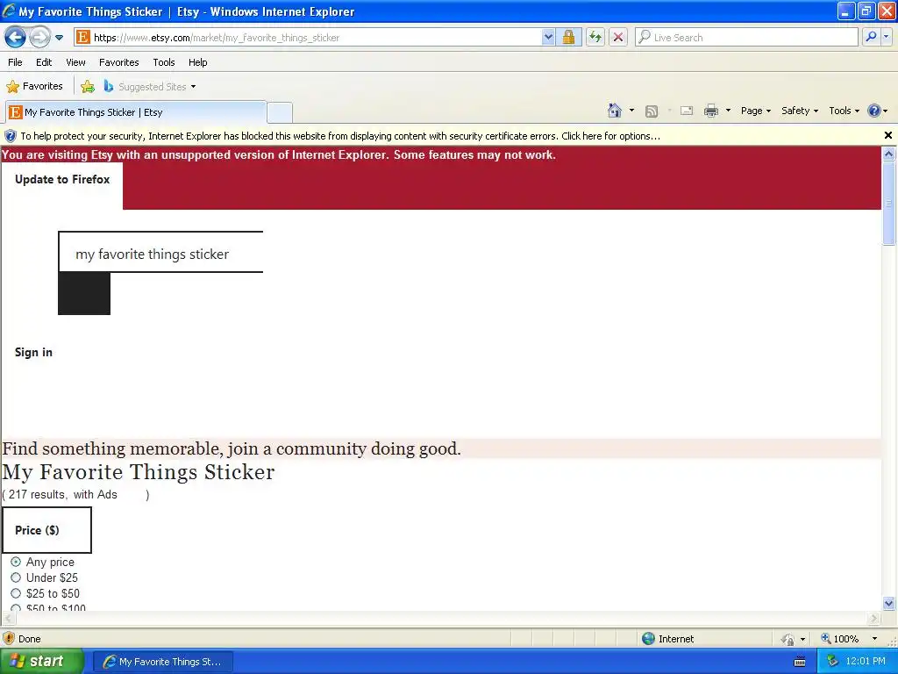Click the Etsy favicon in address bar
The image size is (898, 674).
(83, 37)
